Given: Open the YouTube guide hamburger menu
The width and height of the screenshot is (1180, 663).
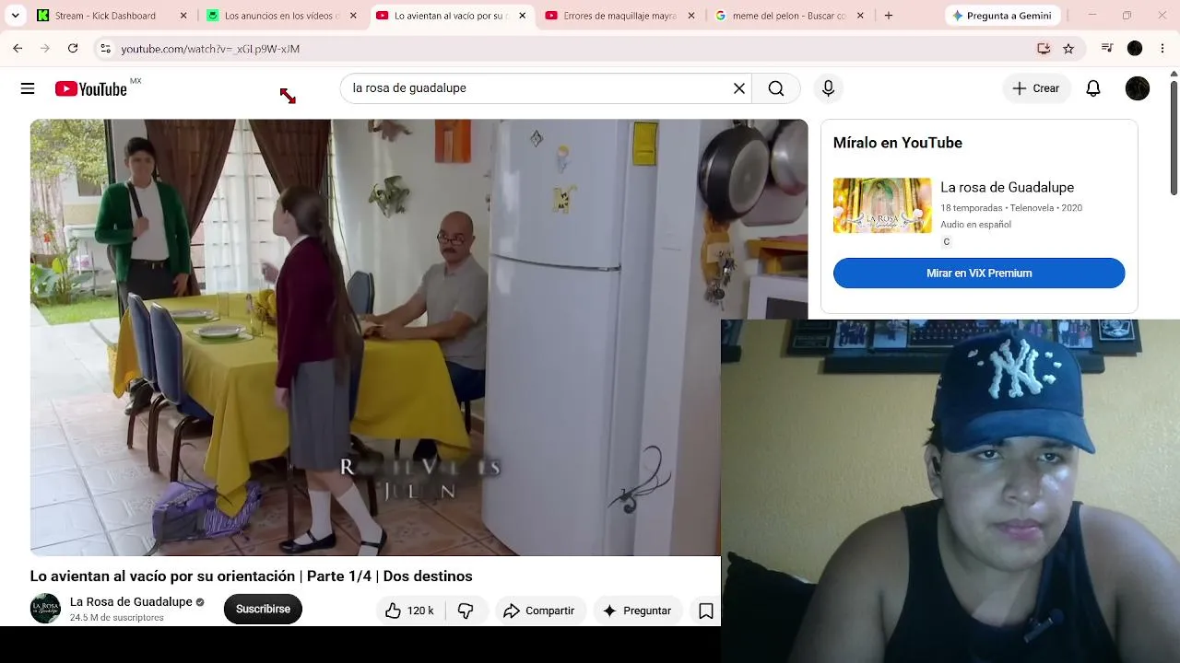Looking at the screenshot, I should click(x=28, y=88).
